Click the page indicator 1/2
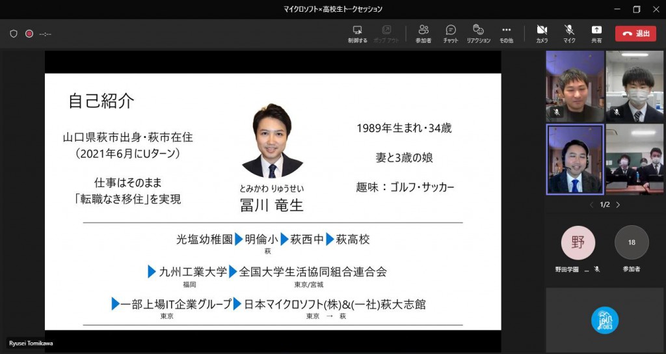This screenshot has height=354, width=666. coord(604,205)
